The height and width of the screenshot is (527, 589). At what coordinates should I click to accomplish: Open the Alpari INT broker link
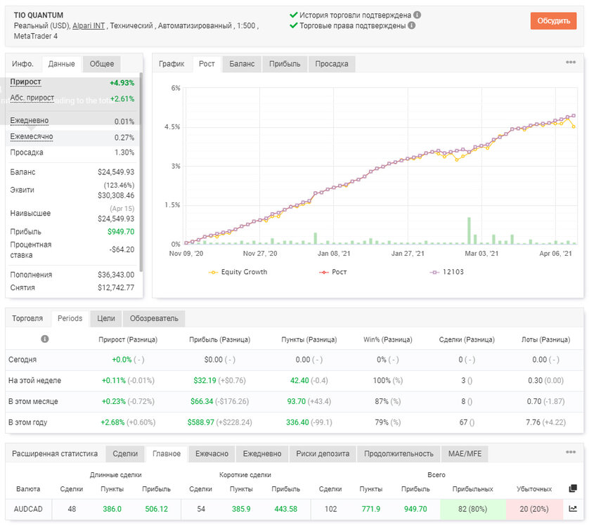pyautogui.click(x=89, y=25)
